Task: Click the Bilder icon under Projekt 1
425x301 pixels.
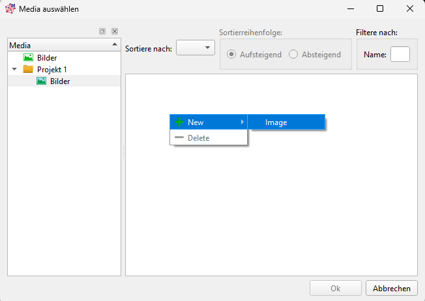Action: coord(41,81)
